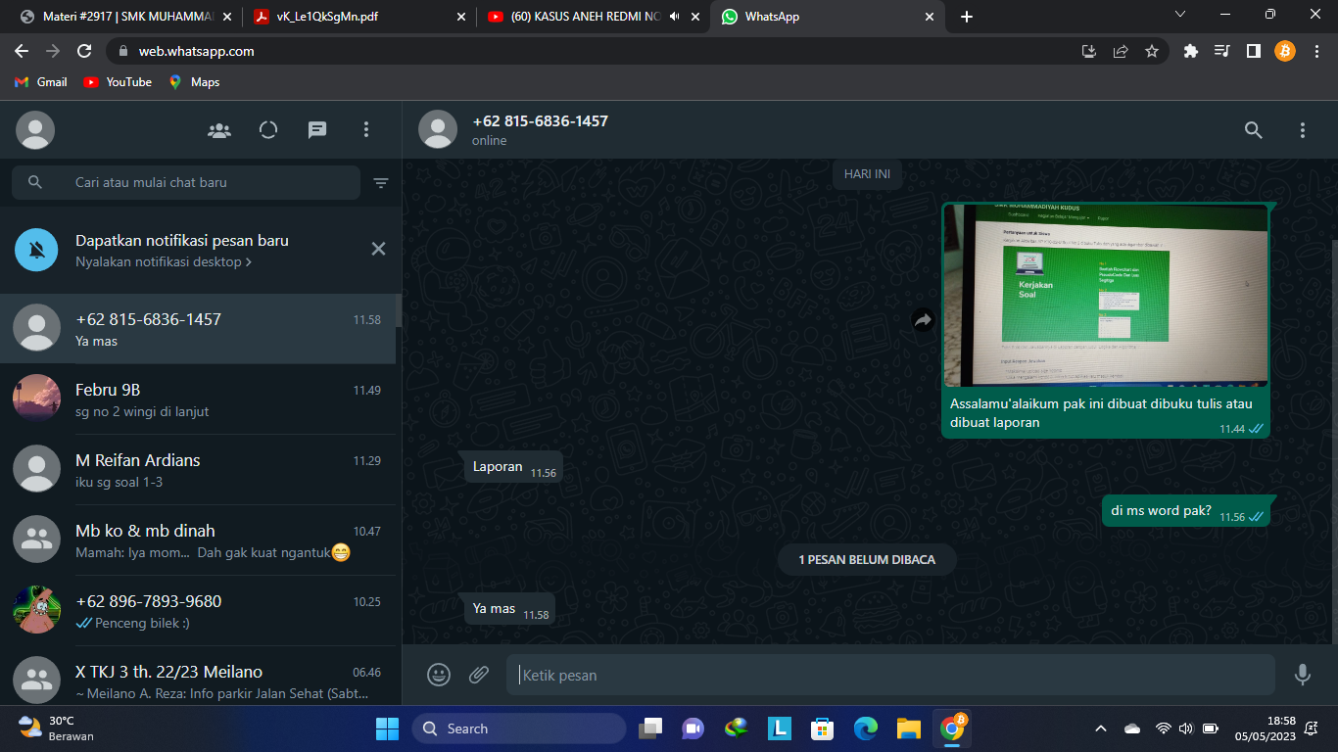Viewport: 1338px width, 752px height.
Task: Open the Status ring icon
Action: tap(268, 129)
